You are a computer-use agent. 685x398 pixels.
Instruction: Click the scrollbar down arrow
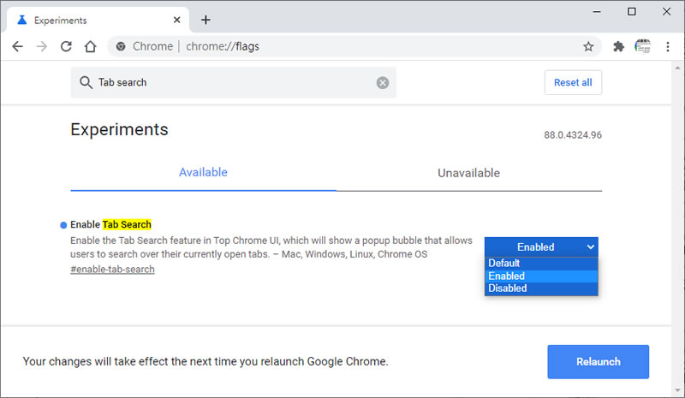pos(677,390)
